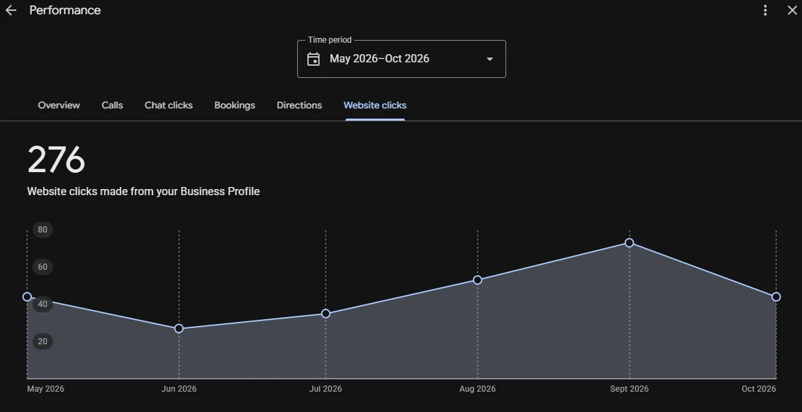Screen dimensions: 802x412
Task: Click the Performance title
Action: coord(65,10)
